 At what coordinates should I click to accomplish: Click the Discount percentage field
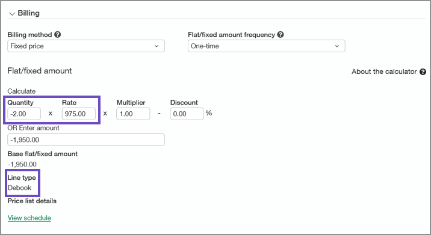pyautogui.click(x=187, y=114)
